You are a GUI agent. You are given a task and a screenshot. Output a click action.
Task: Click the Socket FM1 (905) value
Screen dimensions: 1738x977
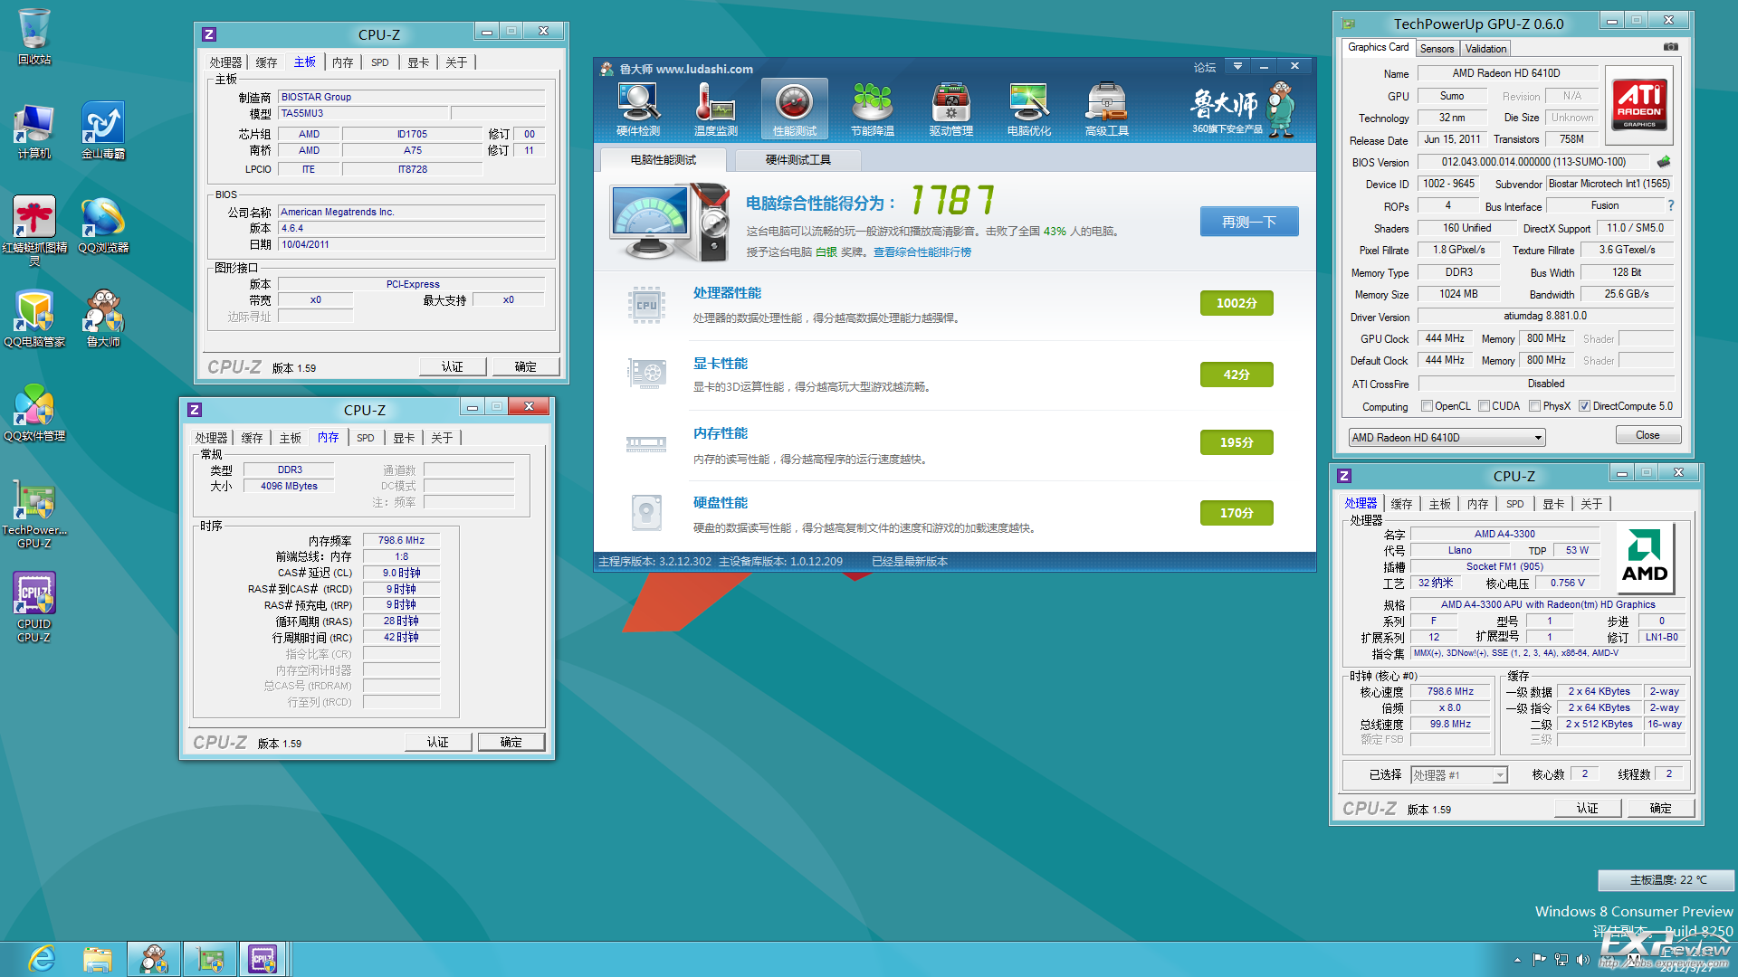pos(1504,566)
